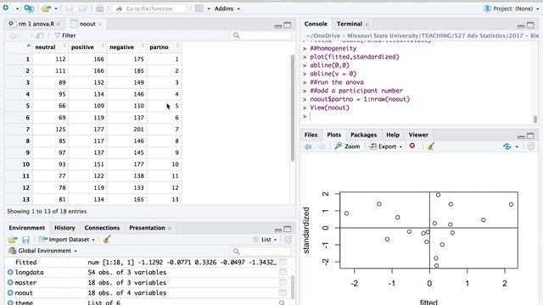Click the Filter button in data viewer

coord(65,36)
